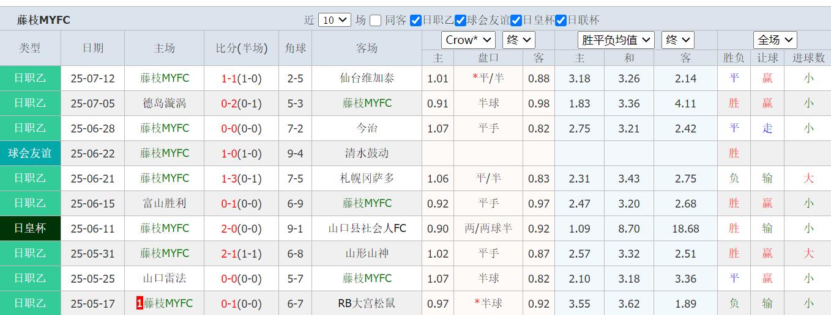Click the 1-3 score against 札幌冈萨多

point(229,179)
